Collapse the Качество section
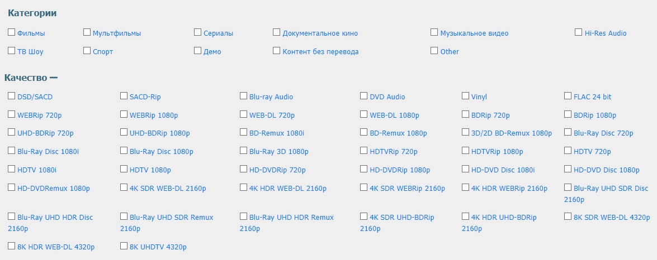 [54, 78]
